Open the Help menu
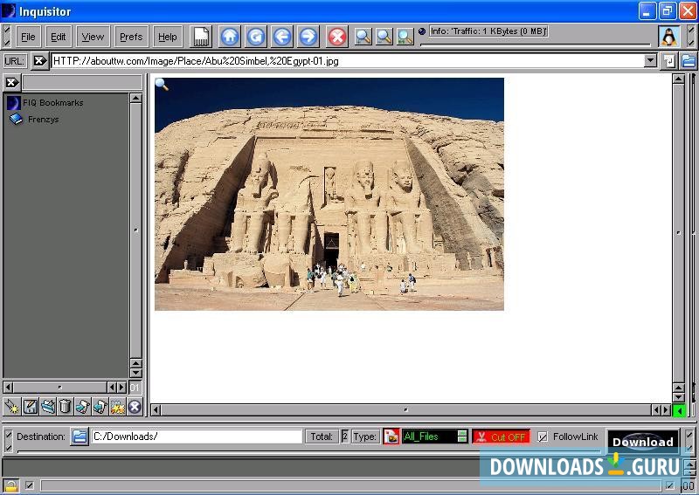The width and height of the screenshot is (699, 495). click(x=168, y=37)
